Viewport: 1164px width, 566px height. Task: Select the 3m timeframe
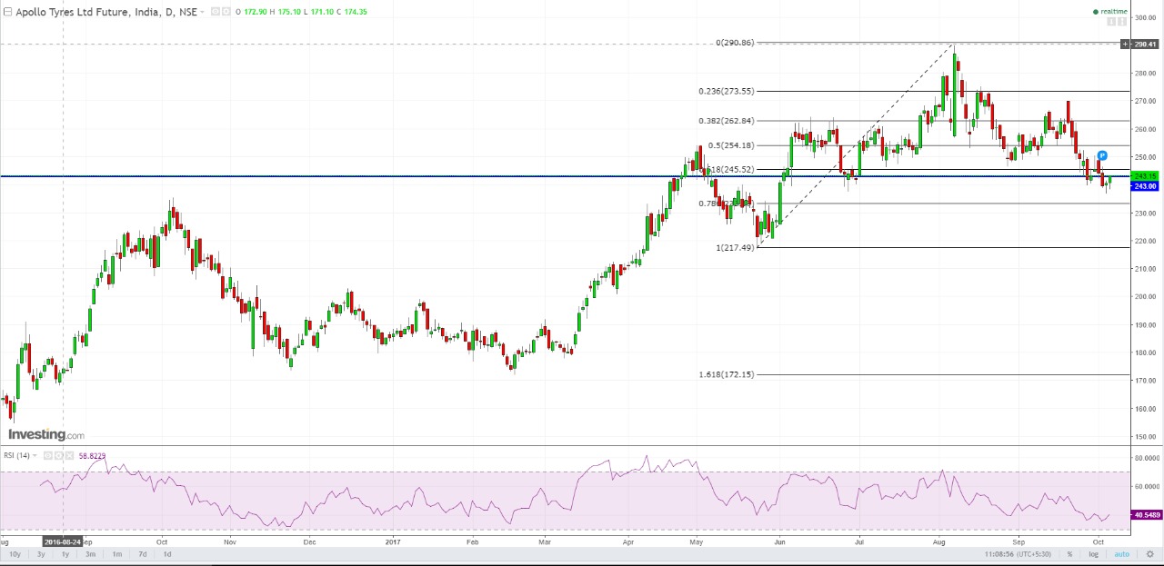coord(91,553)
